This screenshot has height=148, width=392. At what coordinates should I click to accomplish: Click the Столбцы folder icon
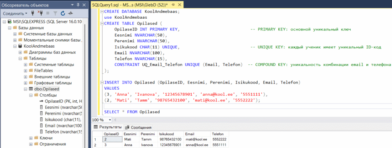click(x=36, y=95)
